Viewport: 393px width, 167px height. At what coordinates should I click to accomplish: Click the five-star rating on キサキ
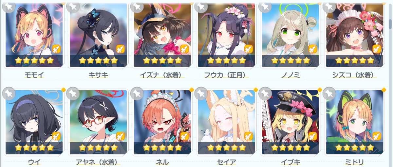[x=98, y=61]
